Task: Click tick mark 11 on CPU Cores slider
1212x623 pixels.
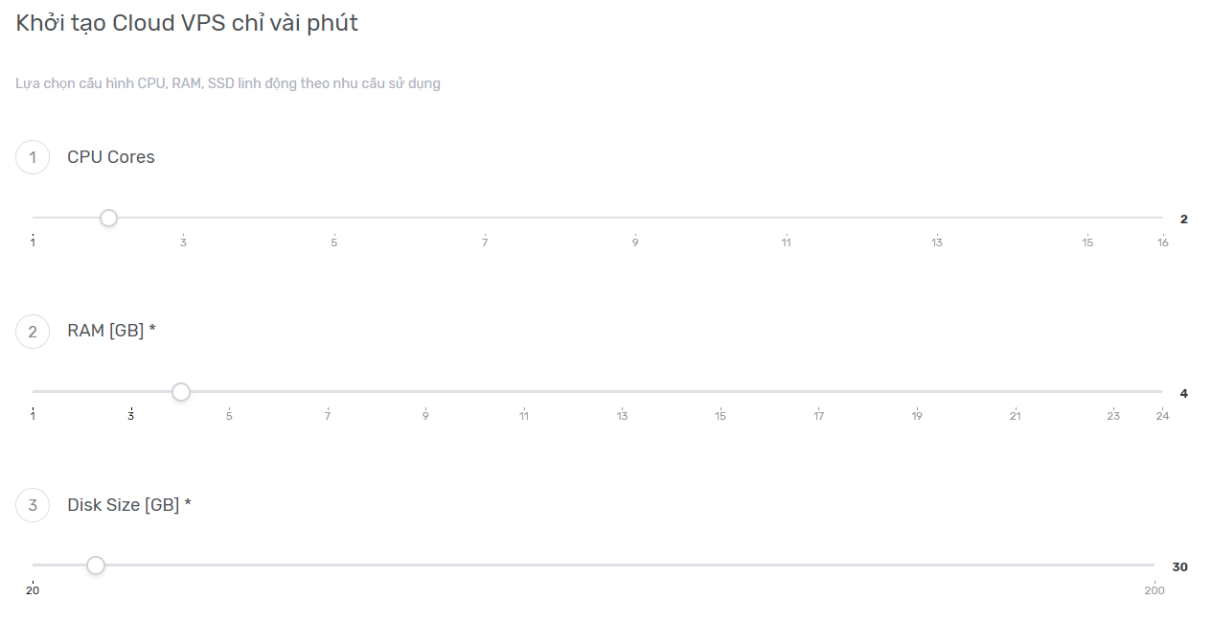Action: coord(786,242)
